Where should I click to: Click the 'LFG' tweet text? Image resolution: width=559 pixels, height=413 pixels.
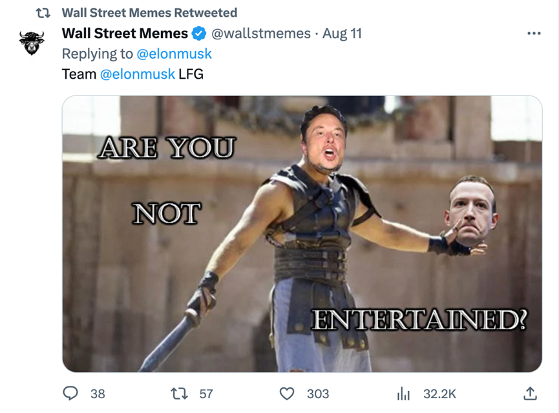pos(191,74)
